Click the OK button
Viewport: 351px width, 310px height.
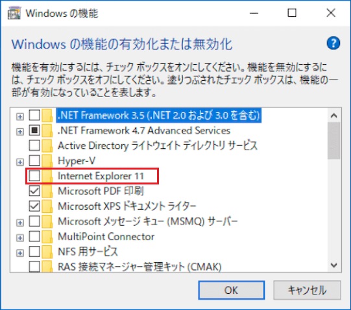pyautogui.click(x=232, y=290)
